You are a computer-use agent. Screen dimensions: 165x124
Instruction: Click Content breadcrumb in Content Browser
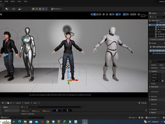[18, 103]
